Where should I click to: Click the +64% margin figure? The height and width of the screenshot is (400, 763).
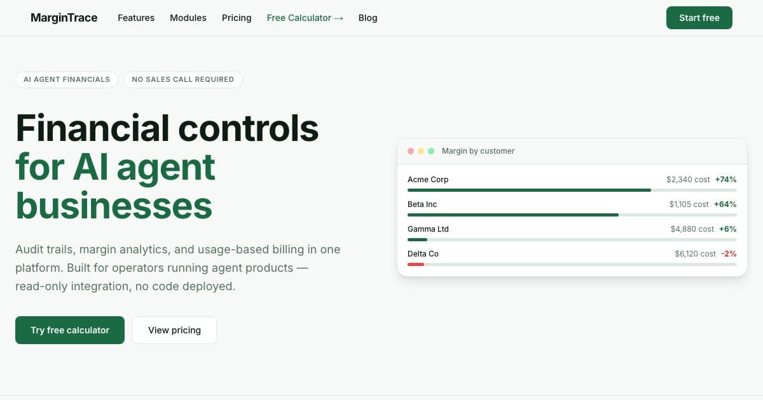click(x=725, y=204)
